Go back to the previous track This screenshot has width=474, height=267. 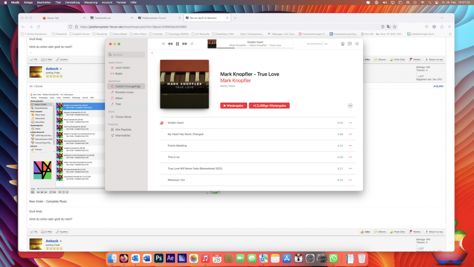coord(170,44)
